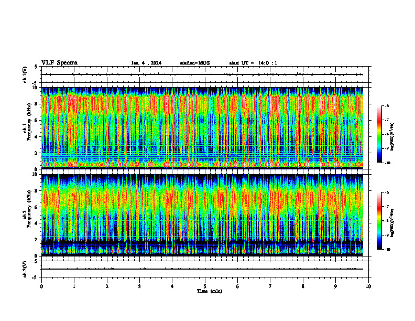The image size is (415, 321).
Task: Click the "-10" tick on ch.1 colorbar
Action: pyautogui.click(x=387, y=163)
